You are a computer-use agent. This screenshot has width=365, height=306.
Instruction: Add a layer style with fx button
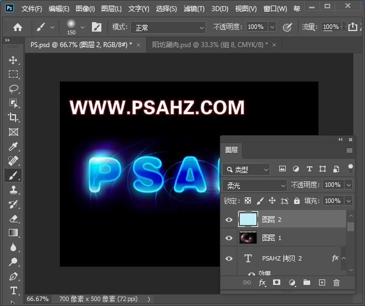coord(262,283)
